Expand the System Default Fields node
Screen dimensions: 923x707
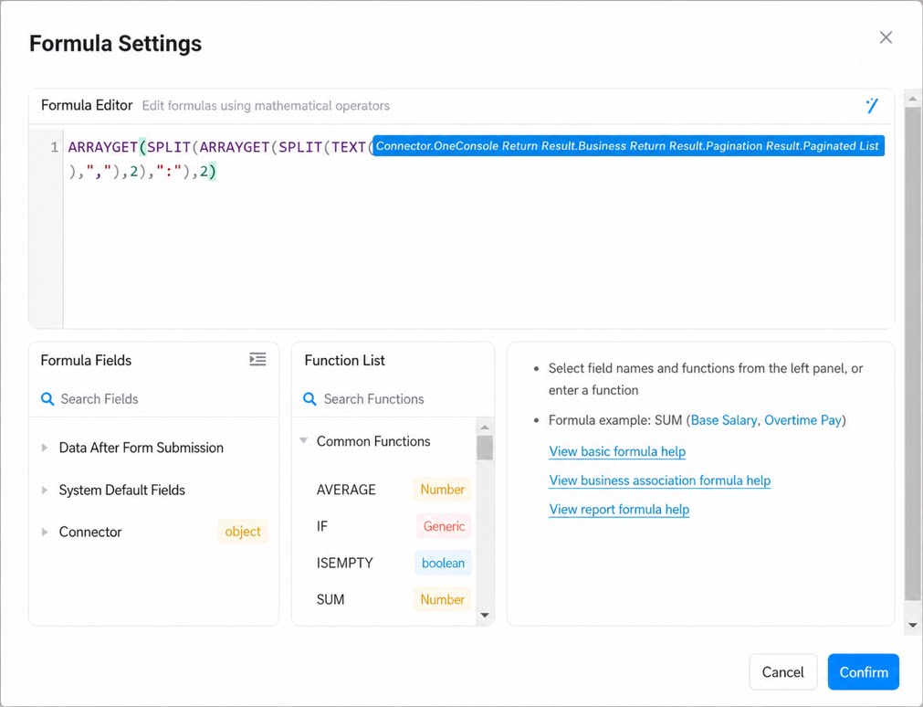(x=45, y=491)
